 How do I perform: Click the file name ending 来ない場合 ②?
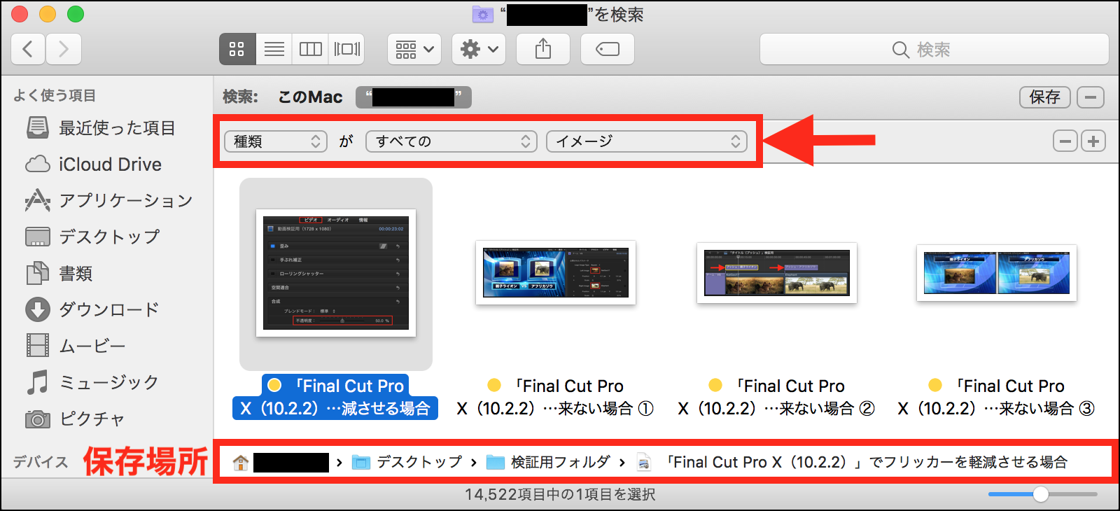[x=776, y=397]
